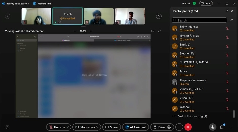This screenshot has height=132, width=238.
Task: Zoom out of shared content
Action: point(75,31)
